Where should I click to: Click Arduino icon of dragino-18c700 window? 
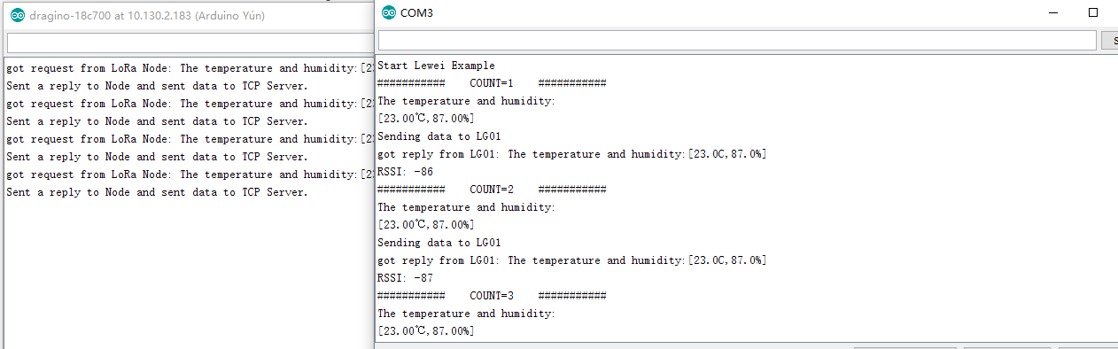[x=17, y=15]
